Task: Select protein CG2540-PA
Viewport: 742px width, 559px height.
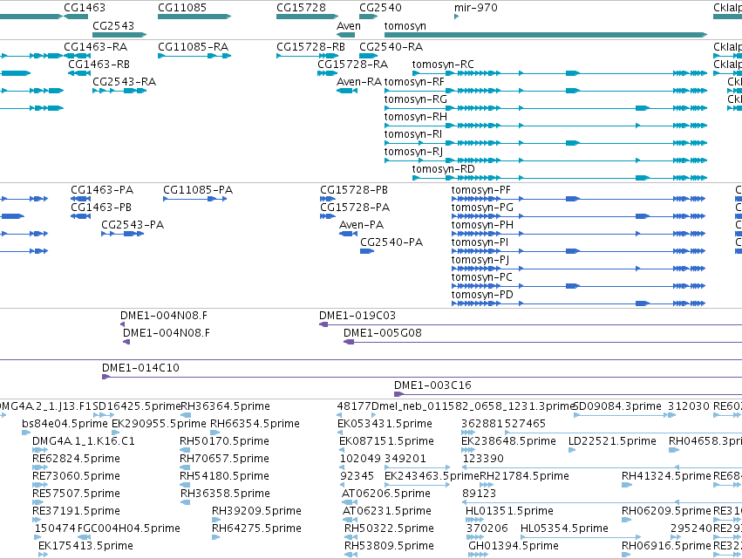Action: point(367,251)
